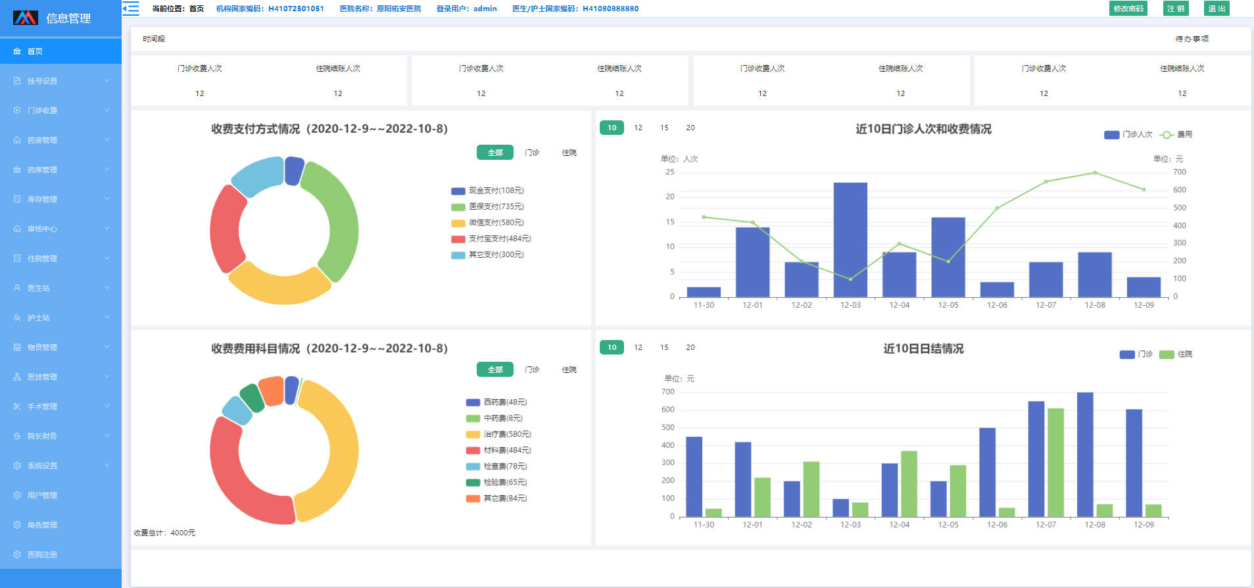Click the 手术管理 scissors icon
The image size is (1254, 588).
pos(17,406)
